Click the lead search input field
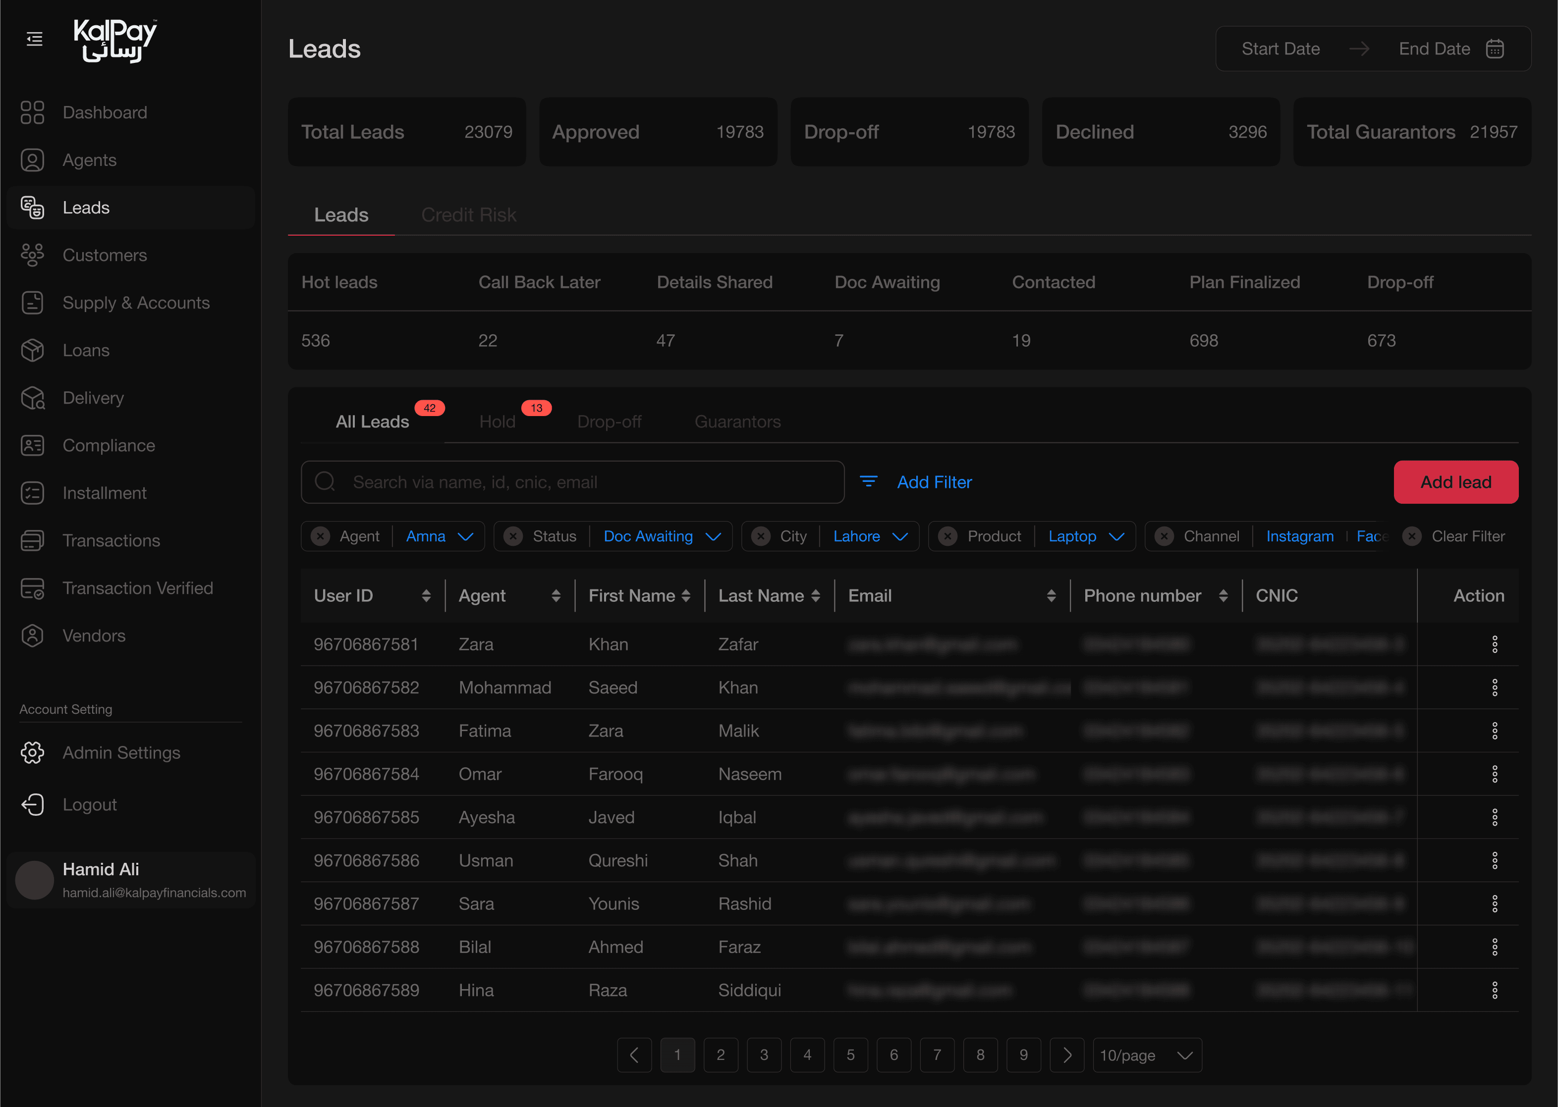Viewport: 1558px width, 1107px height. click(573, 482)
